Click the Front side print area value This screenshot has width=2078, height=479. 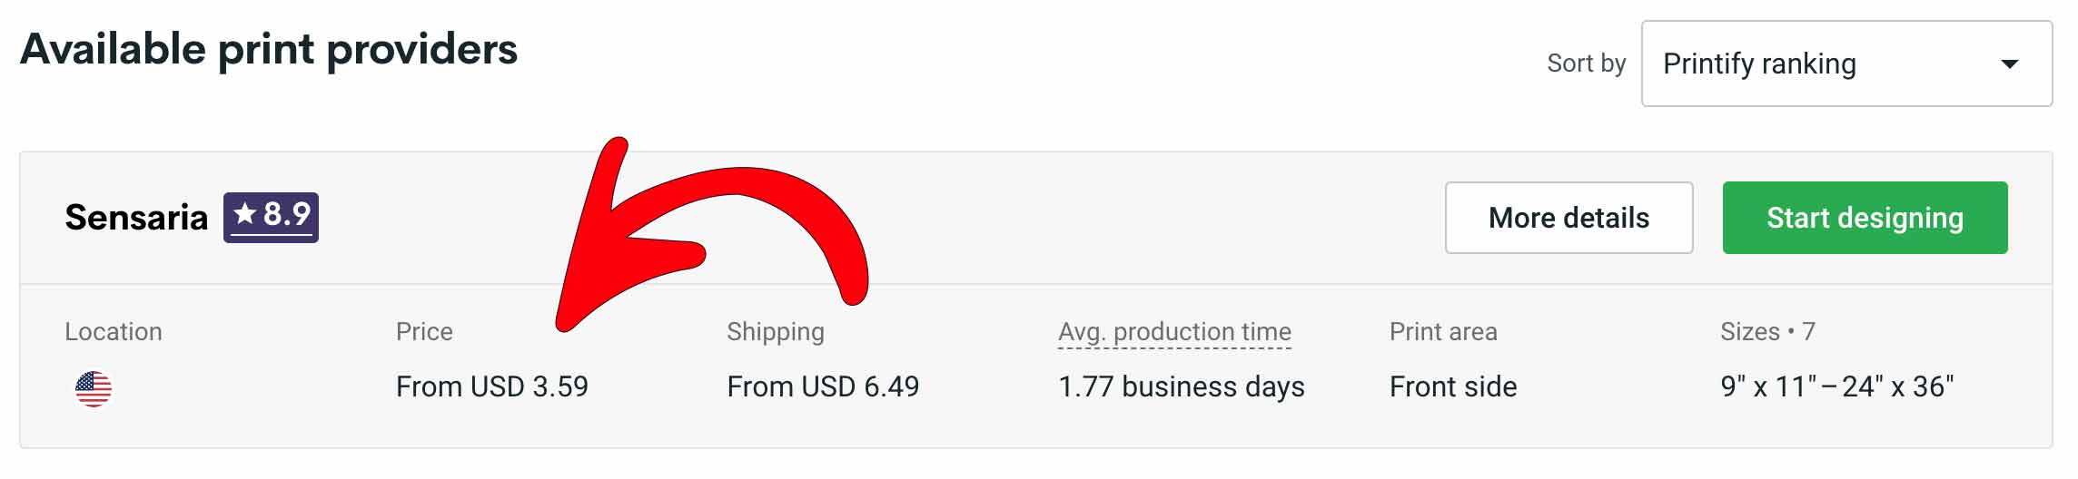tap(1453, 387)
